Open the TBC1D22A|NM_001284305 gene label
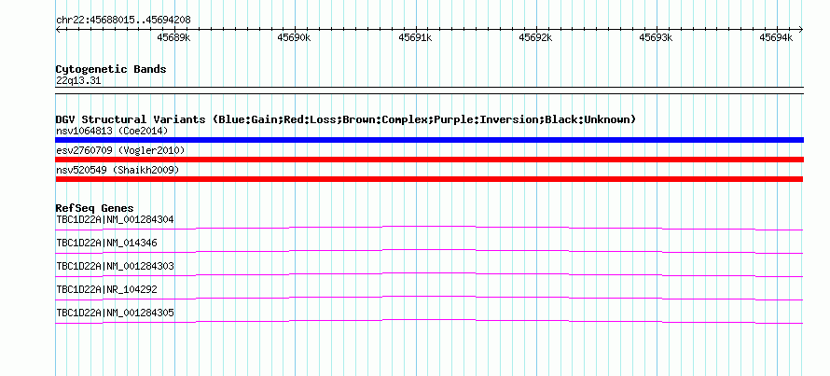The image size is (830, 376). [115, 313]
